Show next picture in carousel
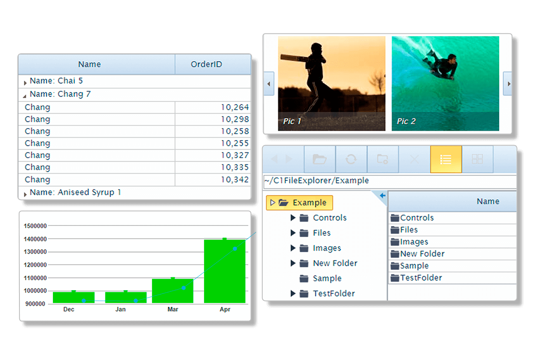533x348 pixels. click(508, 83)
